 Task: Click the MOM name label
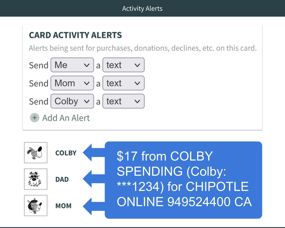tap(63, 206)
